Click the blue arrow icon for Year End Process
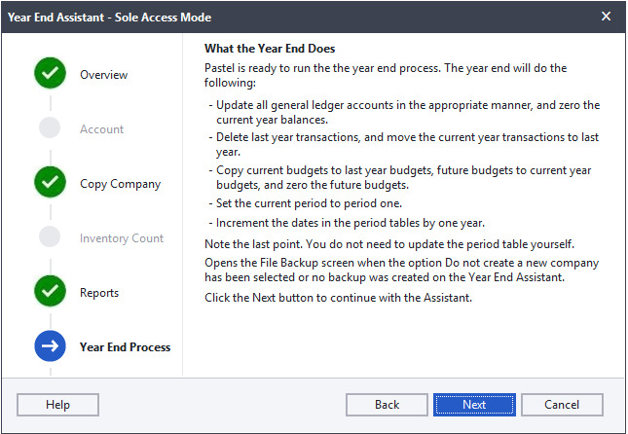Screen dimensions: 628x434 point(50,345)
